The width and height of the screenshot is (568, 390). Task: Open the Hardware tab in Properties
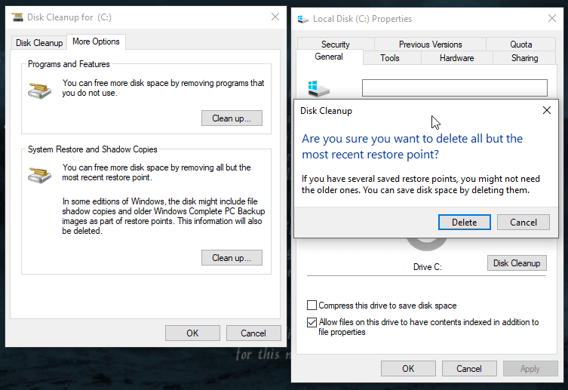coord(457,58)
